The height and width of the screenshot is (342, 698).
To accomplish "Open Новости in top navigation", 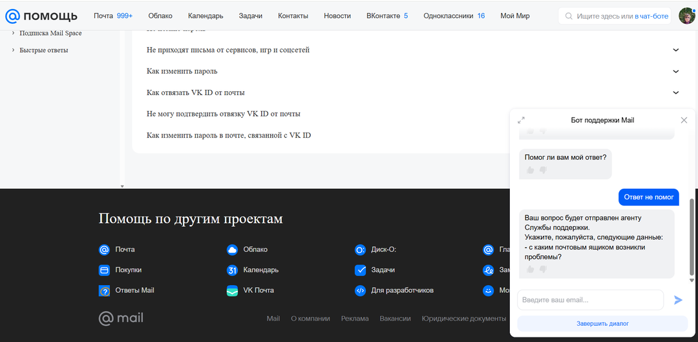I will pos(337,16).
